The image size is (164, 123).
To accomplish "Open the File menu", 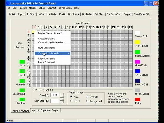I will pos(8,8).
